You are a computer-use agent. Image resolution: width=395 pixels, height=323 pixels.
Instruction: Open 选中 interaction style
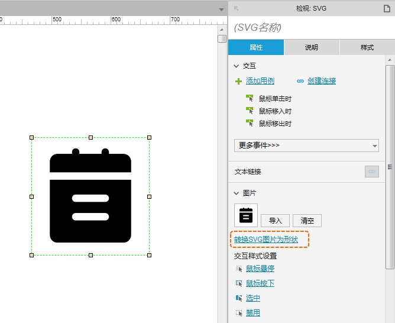pos(253,298)
